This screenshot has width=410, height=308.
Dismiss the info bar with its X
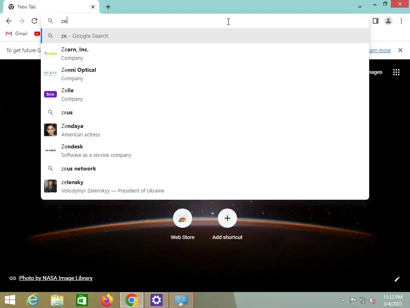click(x=400, y=50)
